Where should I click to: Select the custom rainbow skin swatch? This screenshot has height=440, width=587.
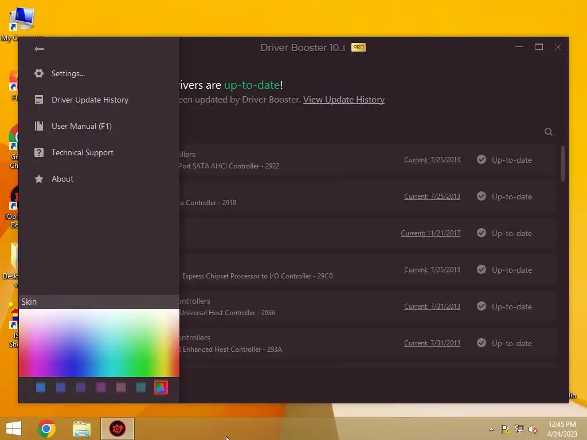click(x=161, y=388)
